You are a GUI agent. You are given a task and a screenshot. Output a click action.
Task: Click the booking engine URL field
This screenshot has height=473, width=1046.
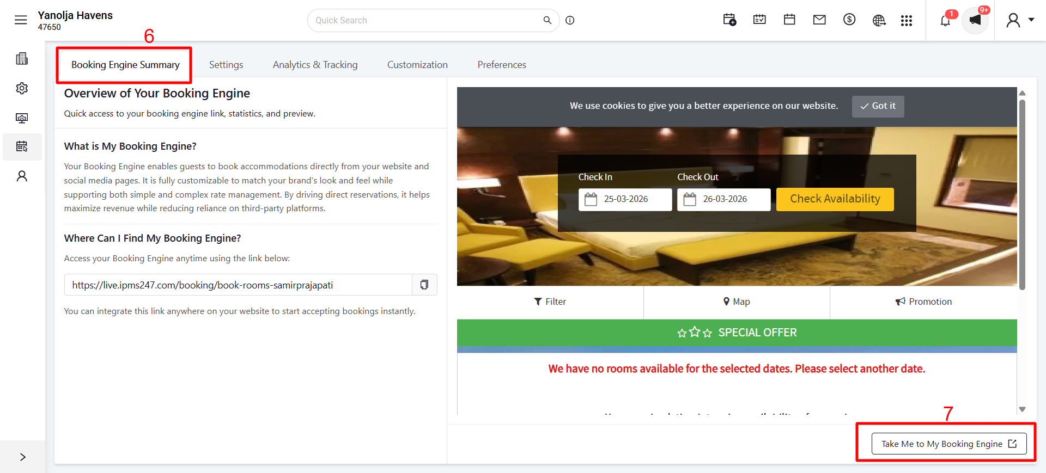(x=238, y=285)
